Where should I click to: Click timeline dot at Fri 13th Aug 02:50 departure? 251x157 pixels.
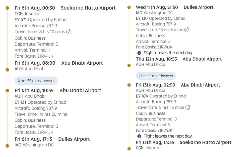pyautogui.click(x=129, y=85)
